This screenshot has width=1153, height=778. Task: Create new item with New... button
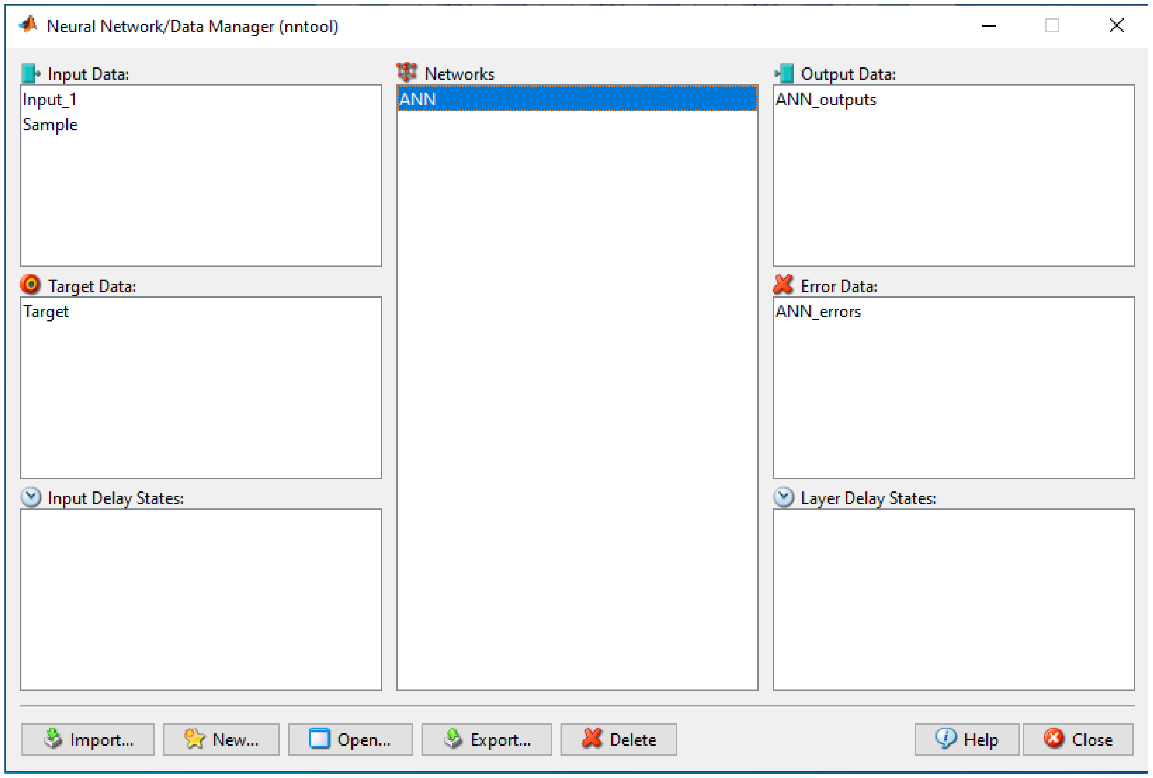(x=221, y=739)
